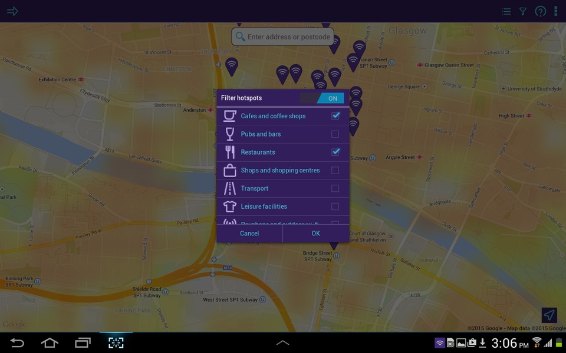The image size is (566, 353).
Task: Select the Restaurants label
Action: click(x=258, y=152)
